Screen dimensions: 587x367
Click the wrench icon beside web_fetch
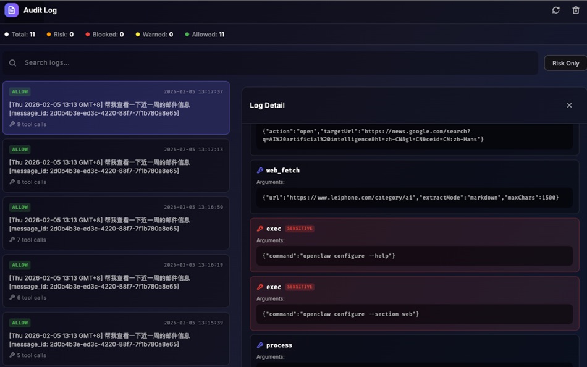[x=260, y=170]
